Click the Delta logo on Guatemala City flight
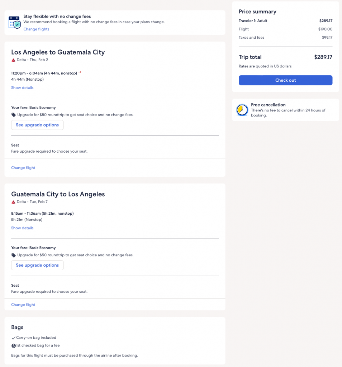This screenshot has width=342, height=367. point(13,202)
